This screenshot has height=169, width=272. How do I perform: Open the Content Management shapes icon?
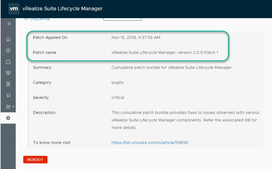[8, 106]
